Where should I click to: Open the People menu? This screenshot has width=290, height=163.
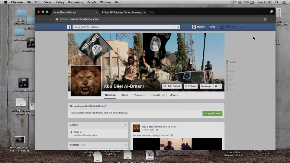[92, 2]
